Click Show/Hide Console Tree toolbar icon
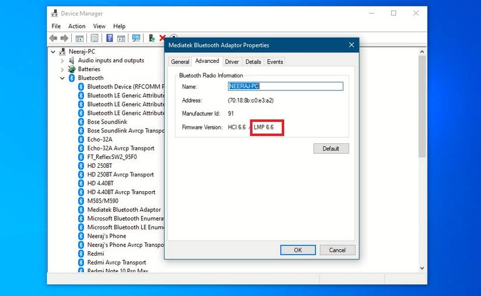This screenshot has height=296, width=481. coord(79,38)
